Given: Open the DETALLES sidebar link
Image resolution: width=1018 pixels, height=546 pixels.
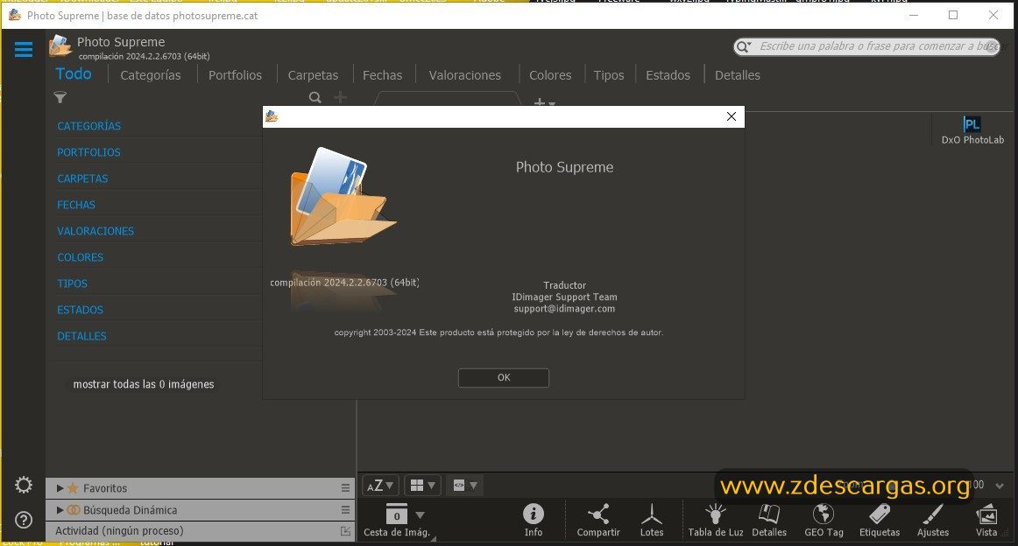Looking at the screenshot, I should pyautogui.click(x=81, y=336).
